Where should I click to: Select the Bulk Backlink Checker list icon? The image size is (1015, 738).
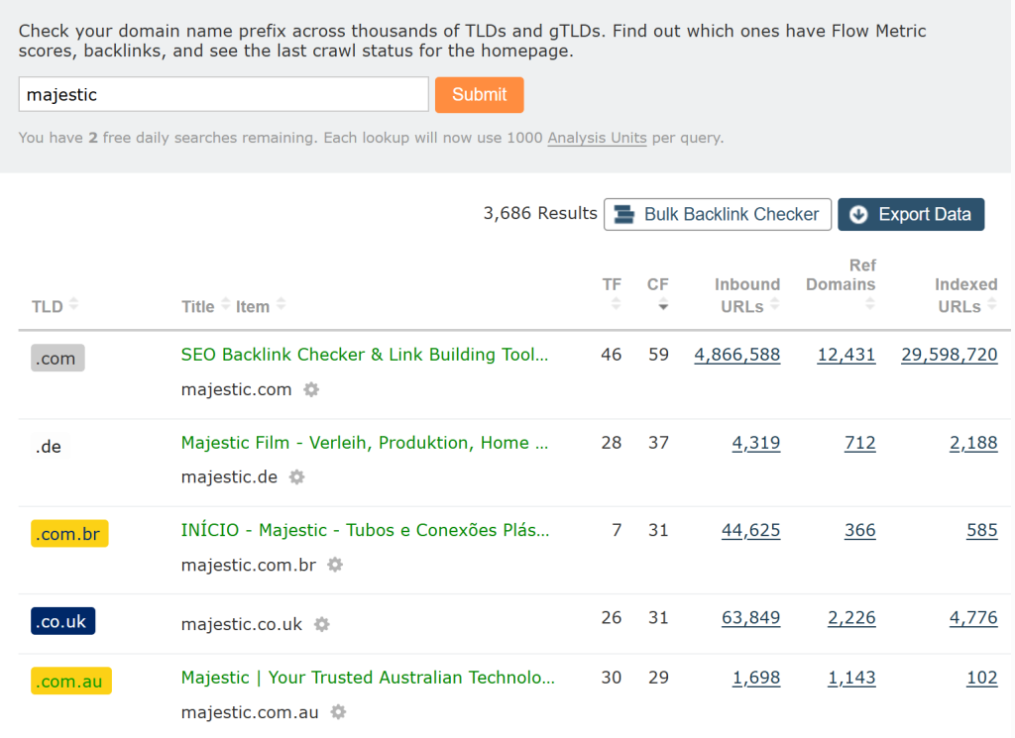pos(624,214)
